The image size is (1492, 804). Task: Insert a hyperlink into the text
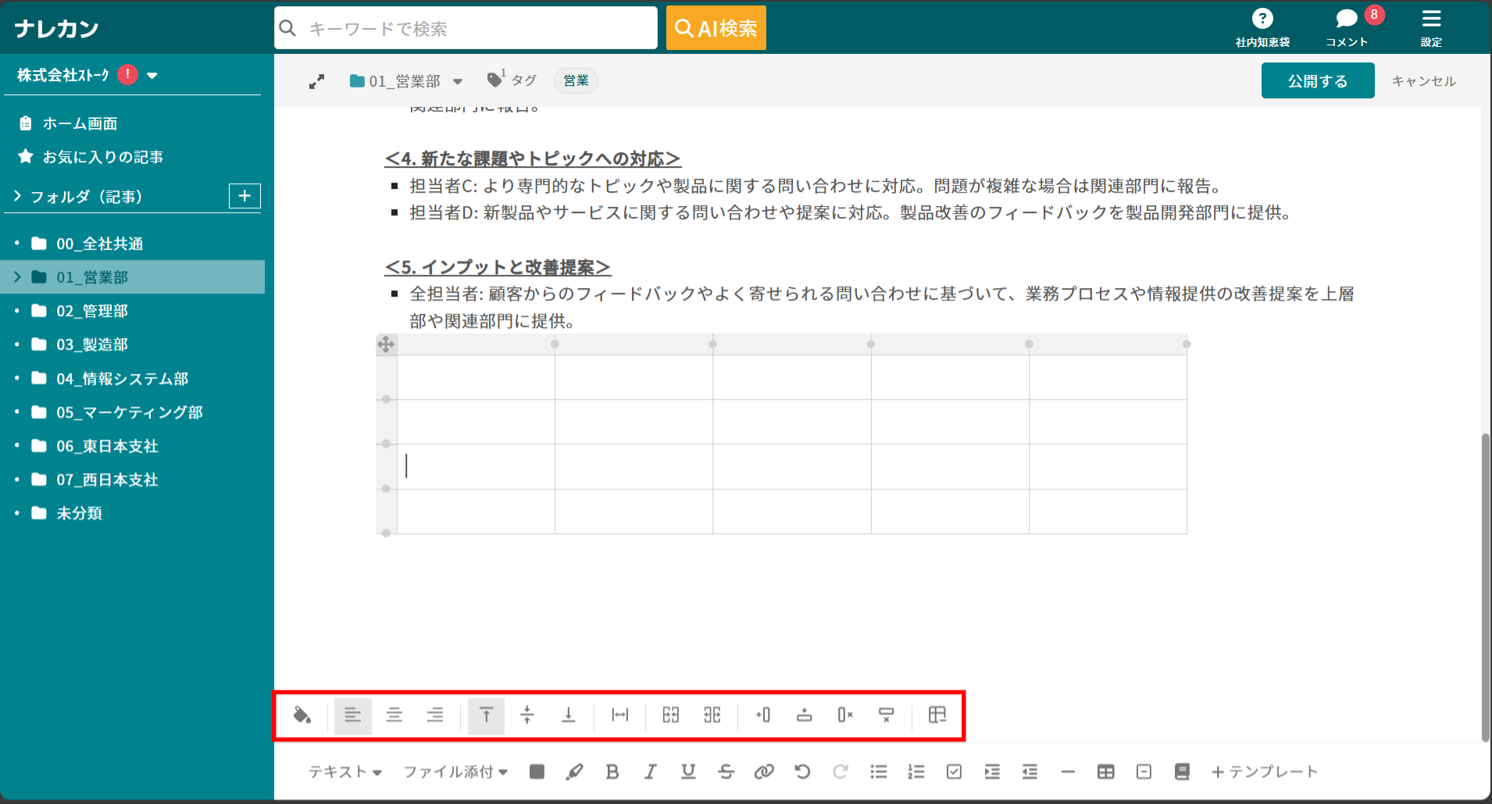(764, 771)
